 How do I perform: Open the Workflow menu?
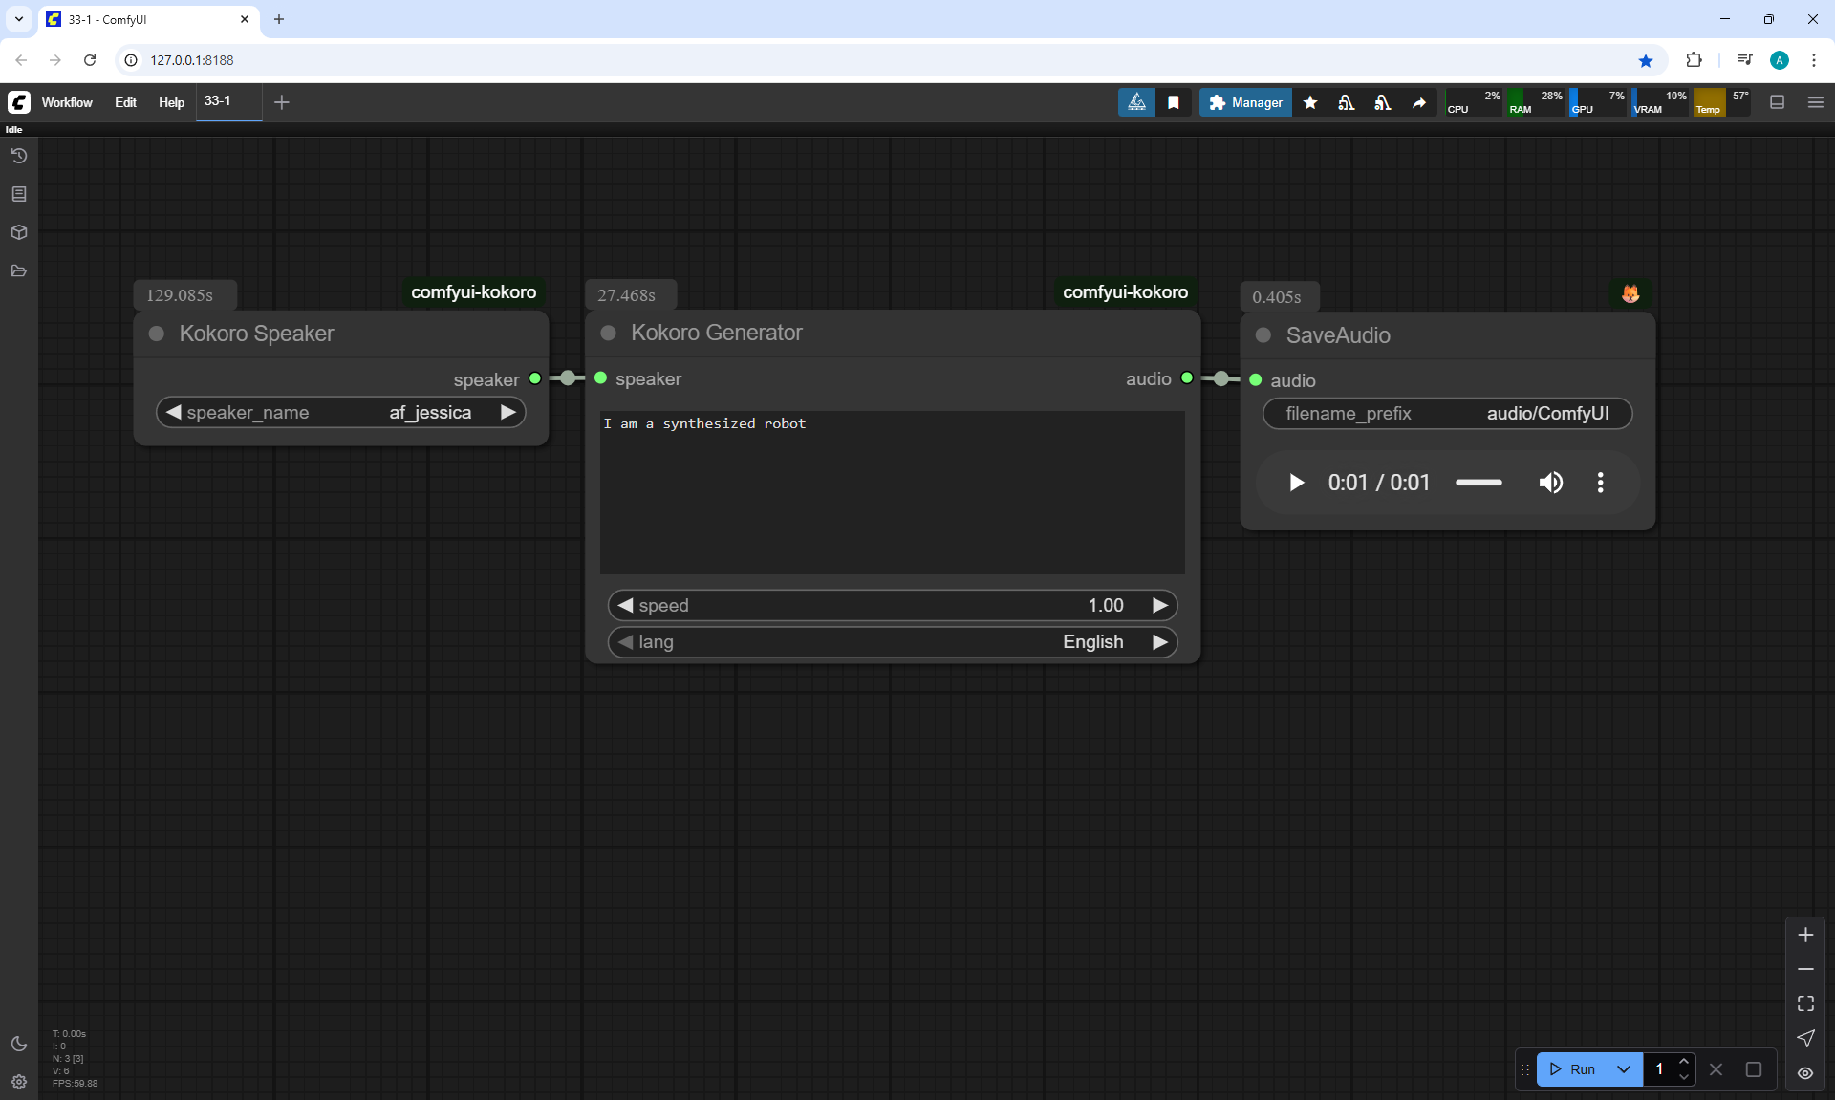[x=67, y=102]
